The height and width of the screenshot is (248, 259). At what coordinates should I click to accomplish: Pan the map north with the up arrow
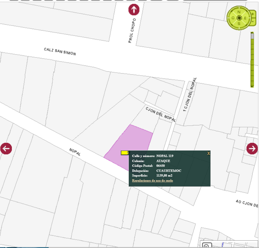tap(134, 9)
